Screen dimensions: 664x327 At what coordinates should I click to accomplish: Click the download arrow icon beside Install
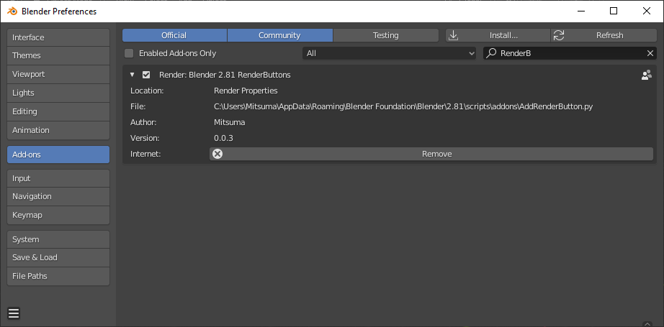tap(453, 35)
